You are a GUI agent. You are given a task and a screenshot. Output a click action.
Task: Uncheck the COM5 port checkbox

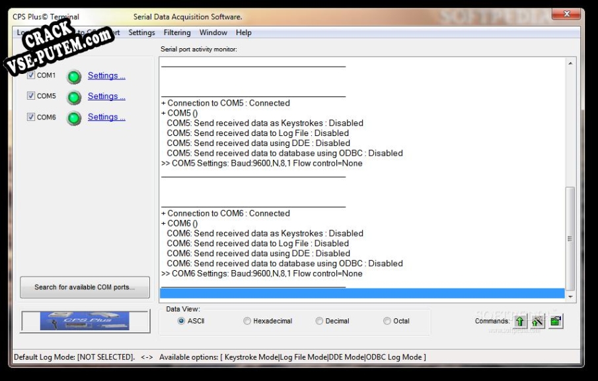tap(31, 96)
